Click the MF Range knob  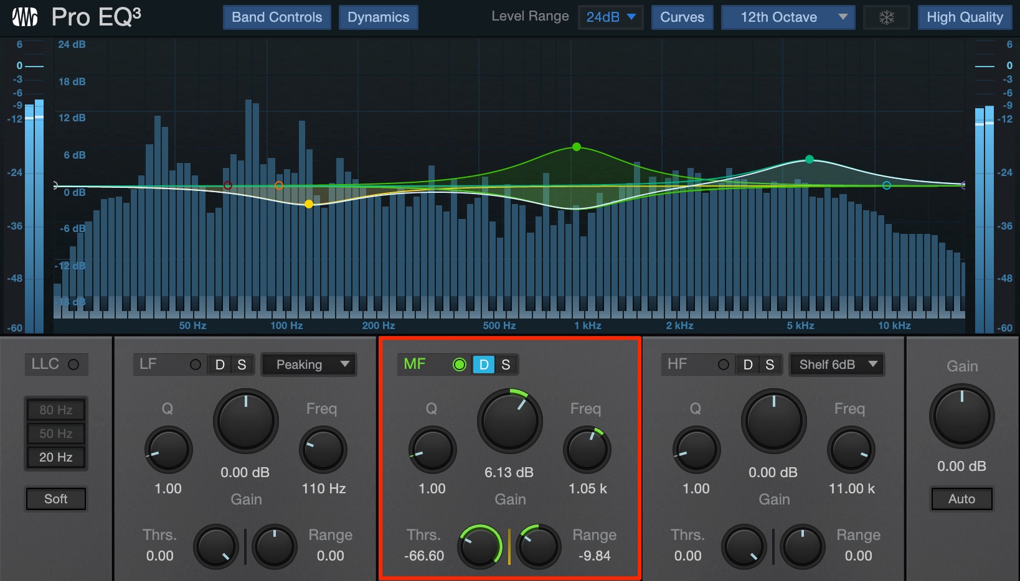tap(539, 547)
